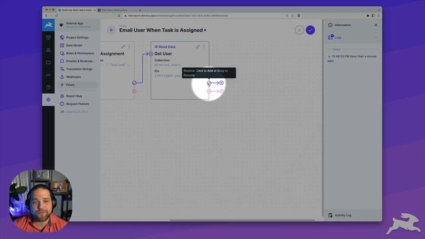The width and height of the screenshot is (425, 239).
Task: Click the Directus rabbit logo in sidebar
Action: (48, 25)
